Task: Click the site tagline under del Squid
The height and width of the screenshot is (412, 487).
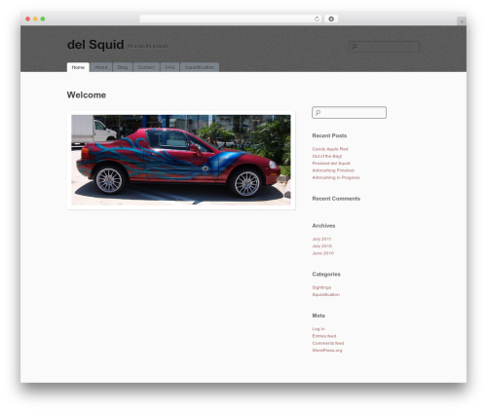Action: click(x=147, y=46)
